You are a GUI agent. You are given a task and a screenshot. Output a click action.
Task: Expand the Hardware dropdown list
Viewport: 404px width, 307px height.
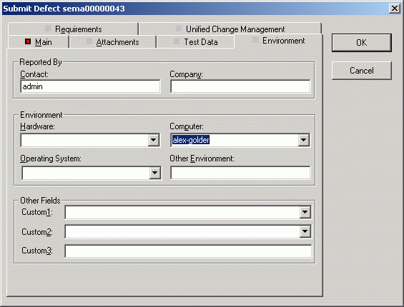(x=153, y=140)
